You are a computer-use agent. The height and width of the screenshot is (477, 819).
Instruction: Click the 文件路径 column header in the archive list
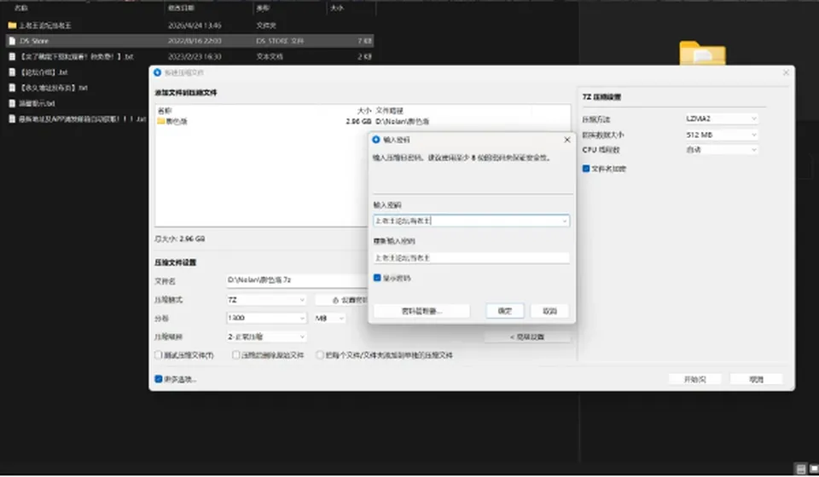390,111
